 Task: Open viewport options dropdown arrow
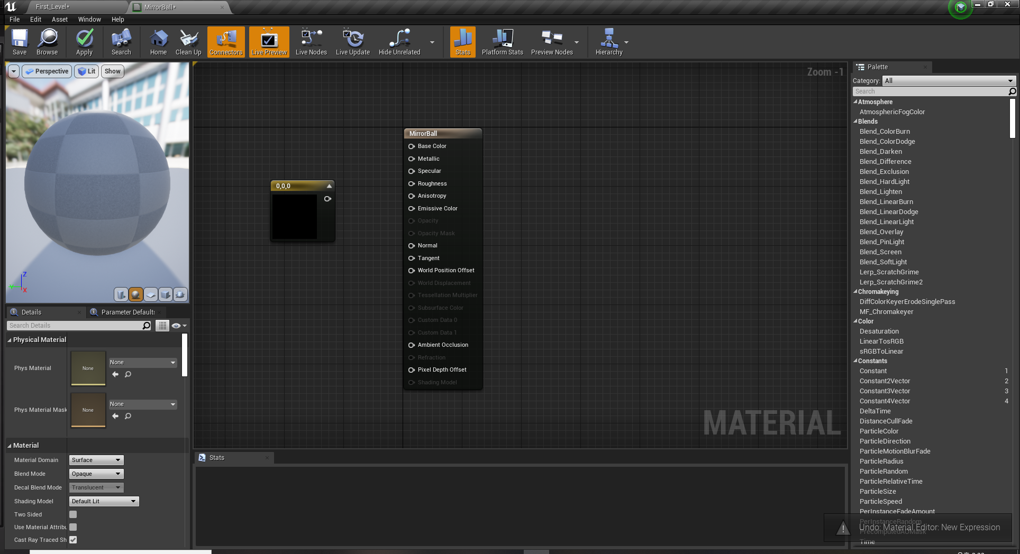14,71
